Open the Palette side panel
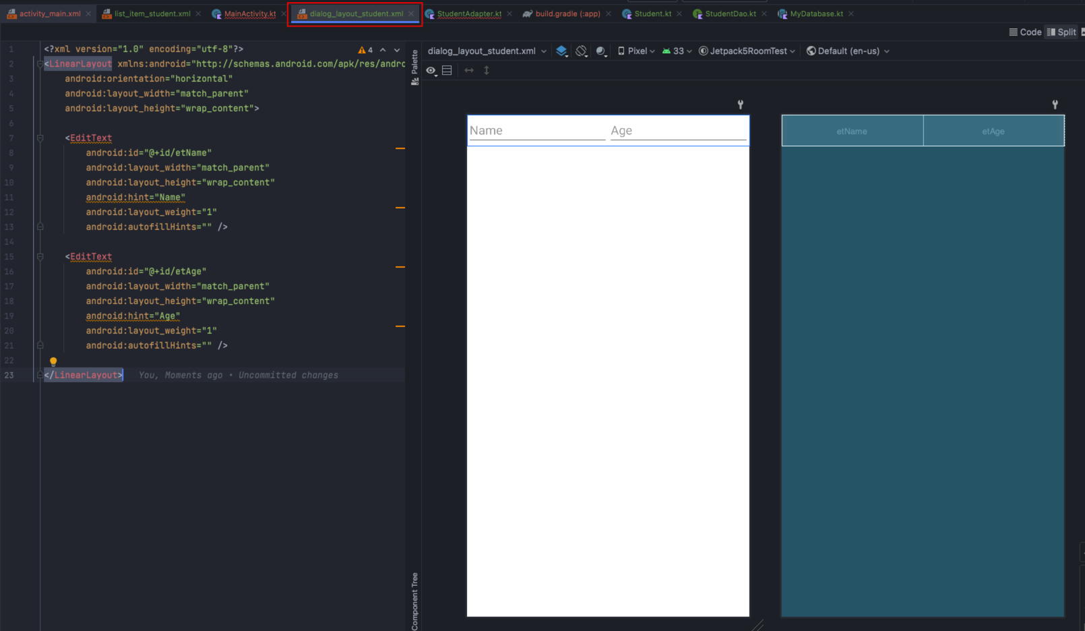 (414, 67)
